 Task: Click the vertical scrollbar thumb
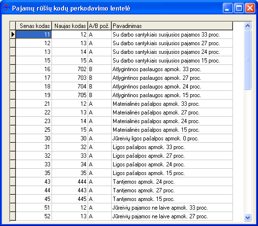pos(247,60)
